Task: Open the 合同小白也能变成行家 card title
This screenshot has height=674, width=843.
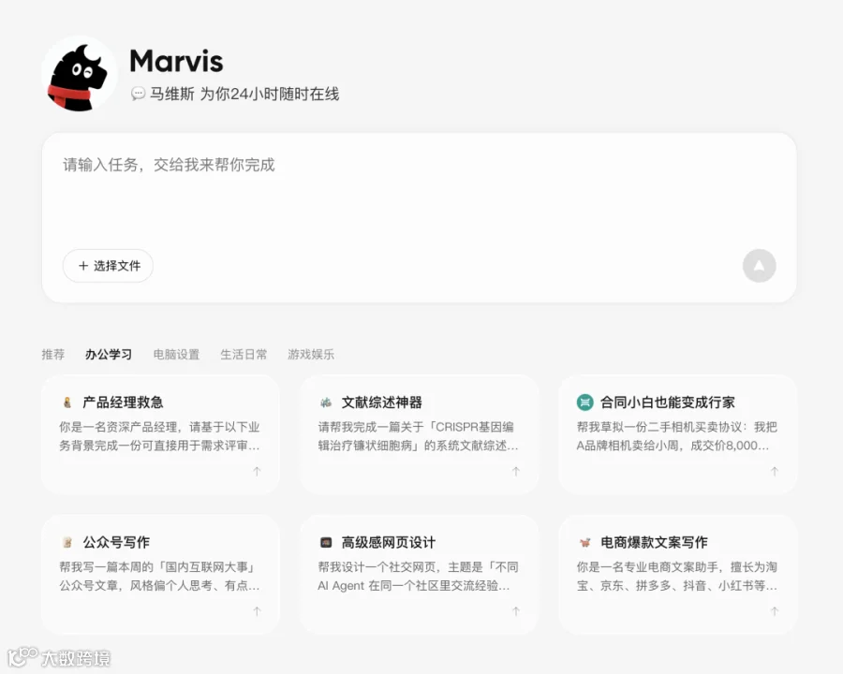Action: click(x=668, y=402)
